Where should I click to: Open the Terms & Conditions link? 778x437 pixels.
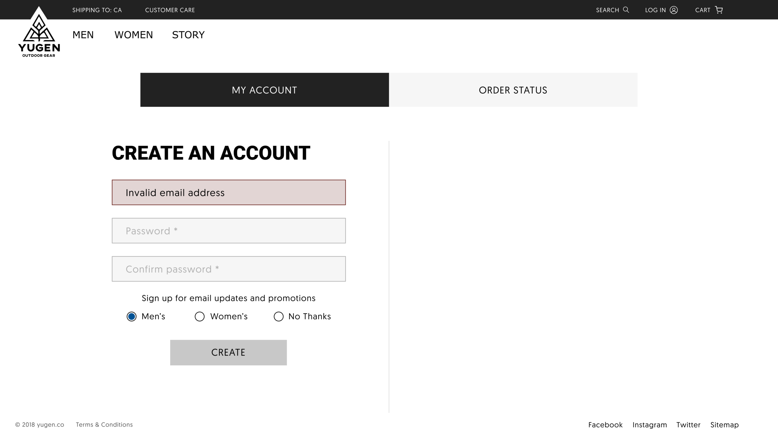click(x=104, y=425)
